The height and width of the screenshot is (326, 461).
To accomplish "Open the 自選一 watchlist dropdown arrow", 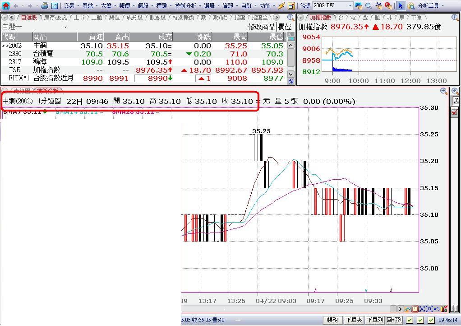I will pos(65,28).
